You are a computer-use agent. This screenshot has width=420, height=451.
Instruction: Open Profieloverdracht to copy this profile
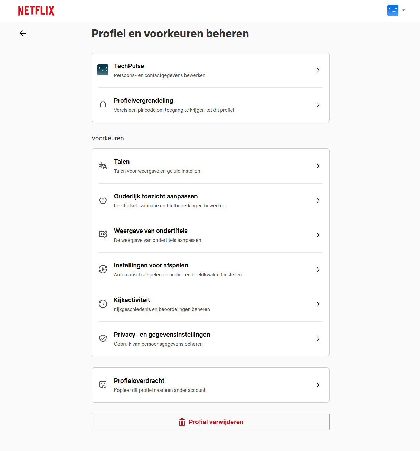click(x=210, y=385)
